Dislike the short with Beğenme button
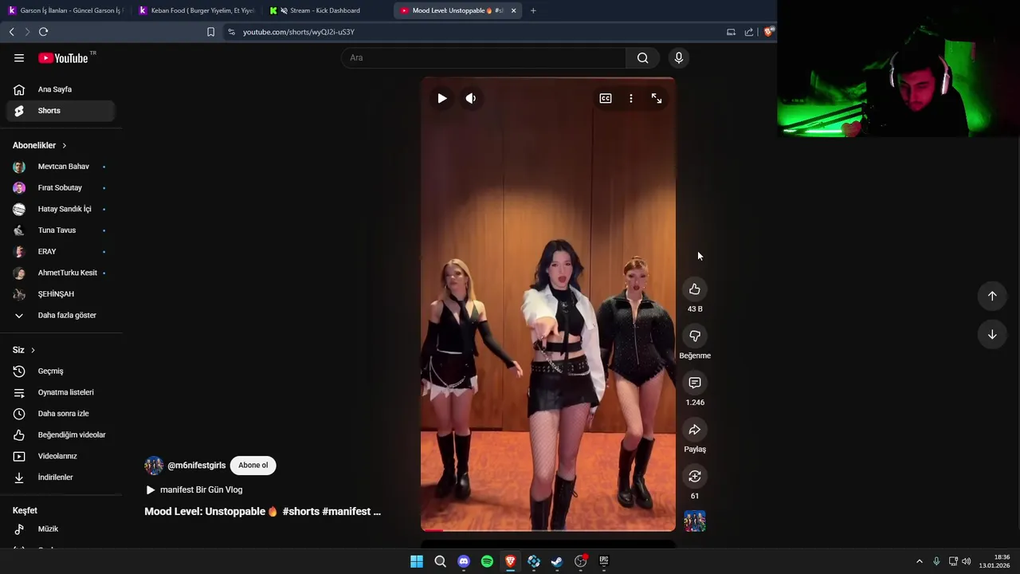This screenshot has width=1020, height=574. pos(695,336)
